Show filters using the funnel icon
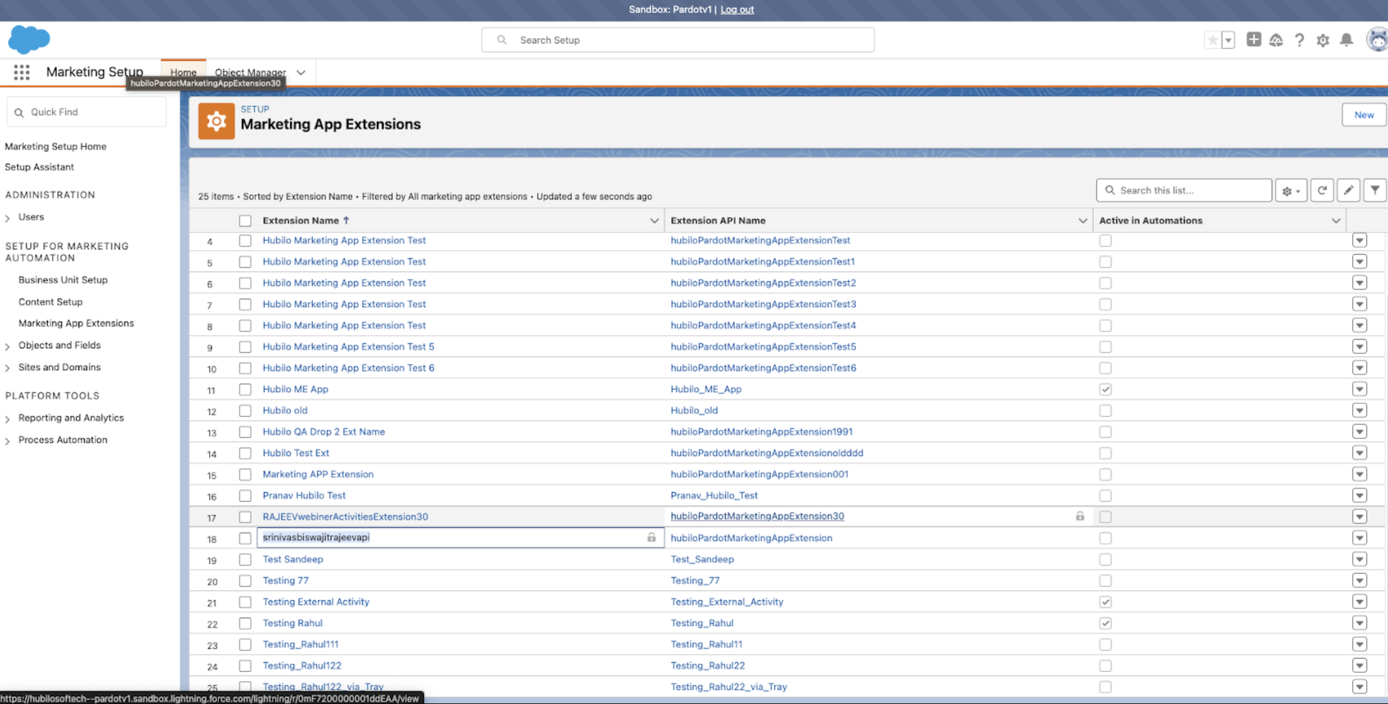The height and width of the screenshot is (704, 1388). coord(1375,190)
